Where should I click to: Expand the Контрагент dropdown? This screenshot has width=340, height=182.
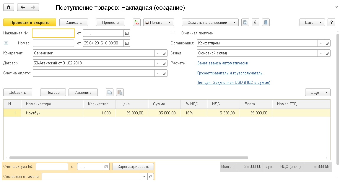click(158, 53)
